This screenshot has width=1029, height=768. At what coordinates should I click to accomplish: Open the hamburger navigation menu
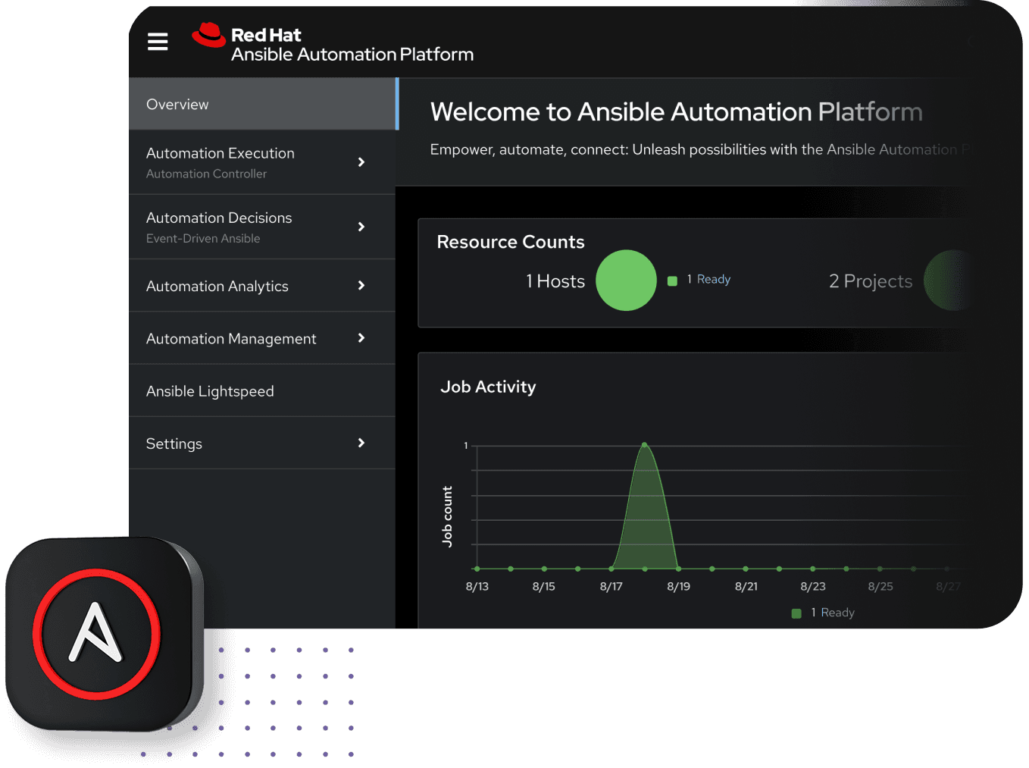point(158,42)
